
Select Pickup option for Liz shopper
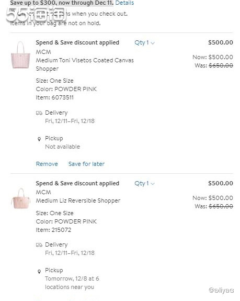[x=54, y=270]
